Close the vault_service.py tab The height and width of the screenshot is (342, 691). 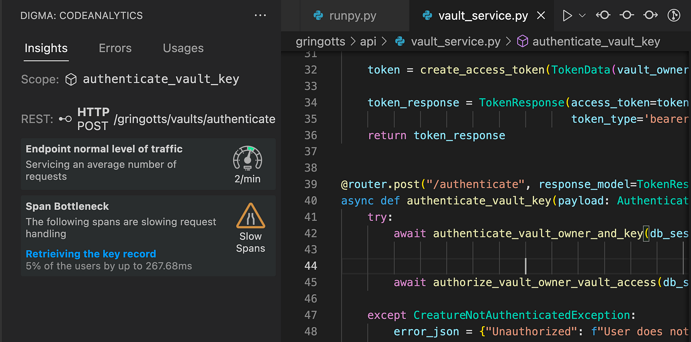[541, 16]
